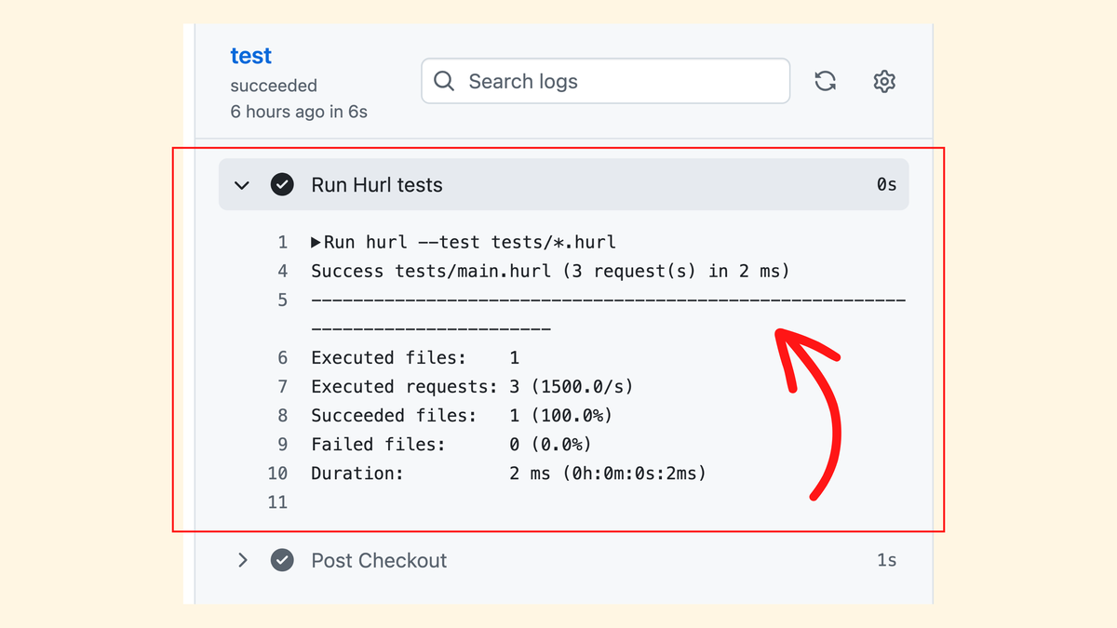Image resolution: width=1117 pixels, height=628 pixels.
Task: Click the Run Hurl tests success checkmark
Action: point(282,184)
